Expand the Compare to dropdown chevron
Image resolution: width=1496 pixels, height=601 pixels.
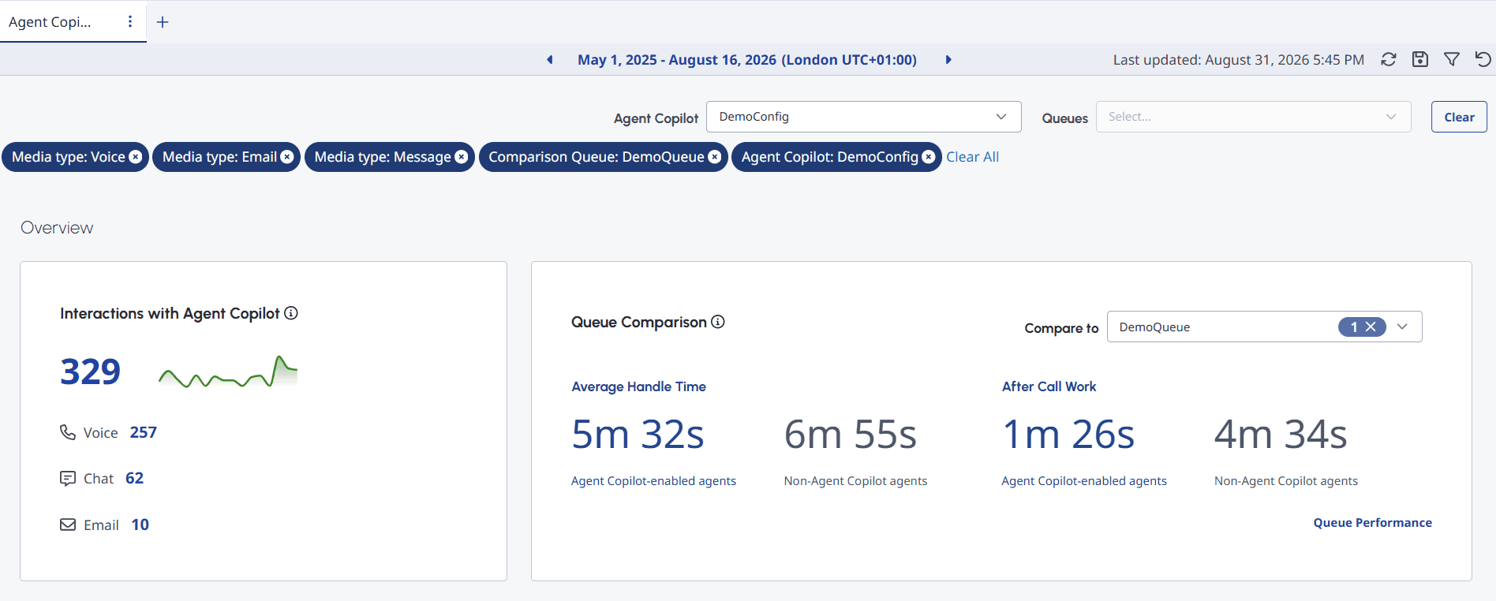click(1402, 327)
